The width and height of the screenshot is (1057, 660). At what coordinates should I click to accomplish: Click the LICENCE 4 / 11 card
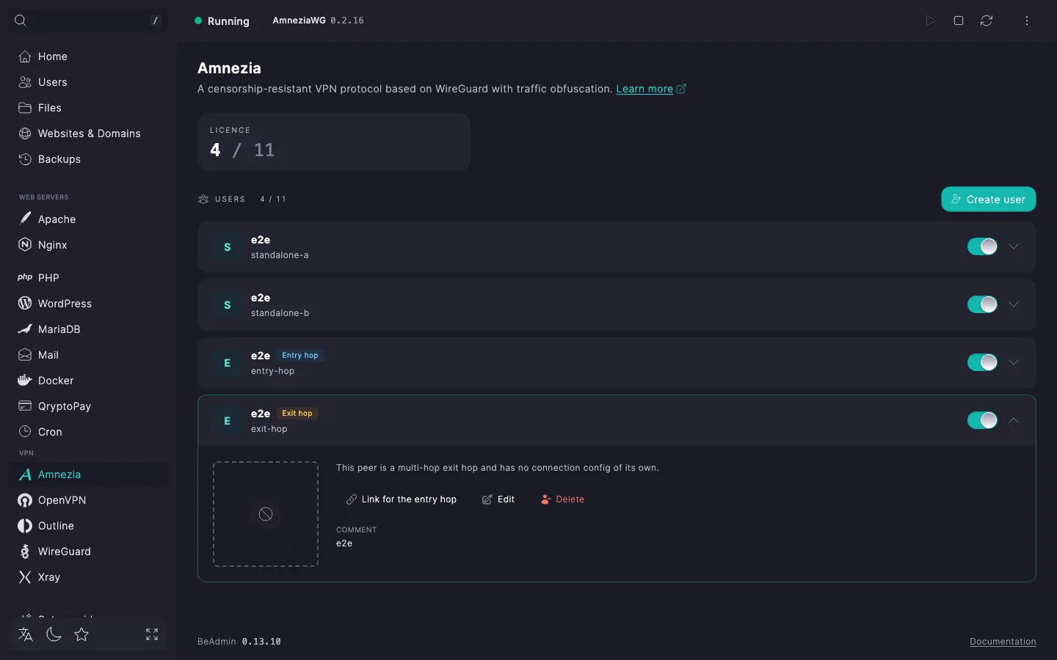334,142
